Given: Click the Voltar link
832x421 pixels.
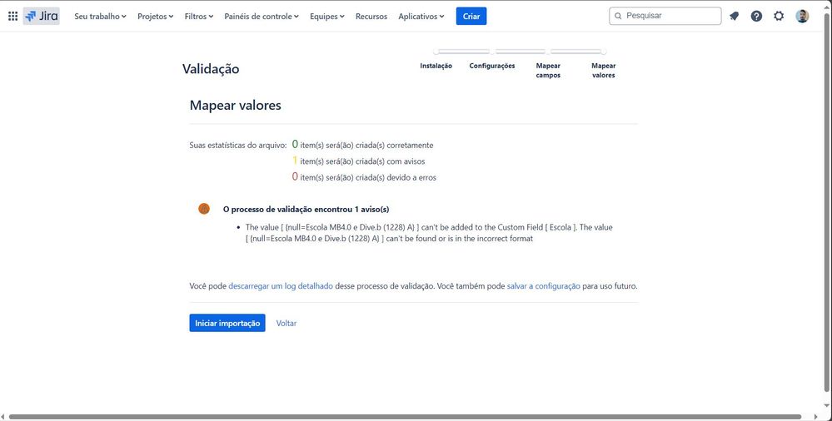Looking at the screenshot, I should 286,323.
